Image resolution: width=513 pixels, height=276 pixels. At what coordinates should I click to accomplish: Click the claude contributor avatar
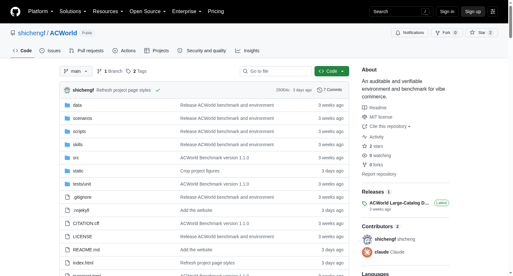pyautogui.click(x=367, y=252)
